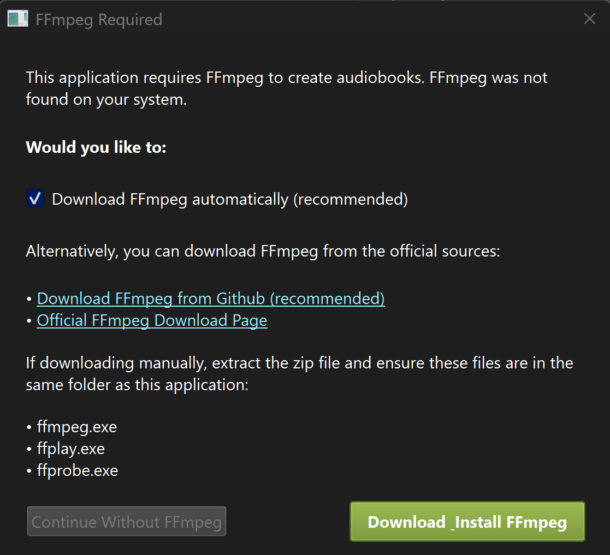This screenshot has height=555, width=610.
Task: Click the disabled 'Continue Without FFmpeg' button
Action: coord(127,521)
